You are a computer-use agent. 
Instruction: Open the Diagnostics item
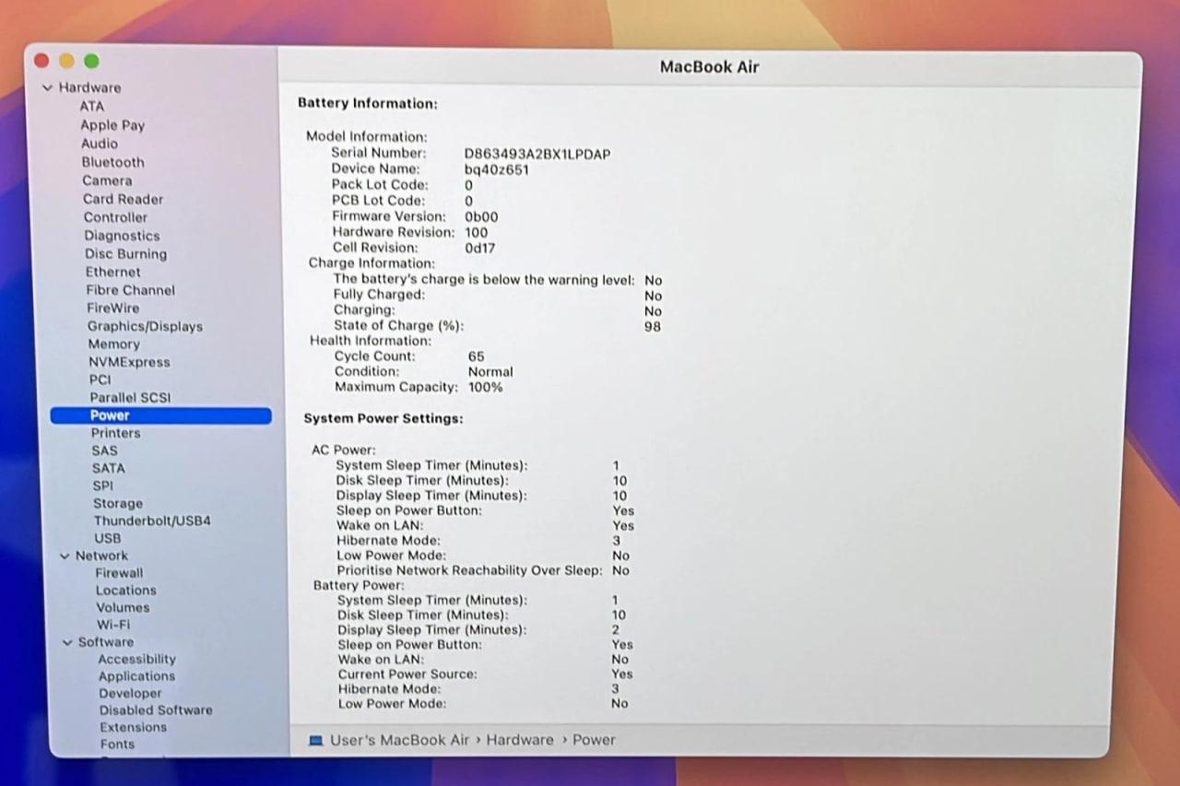122,236
